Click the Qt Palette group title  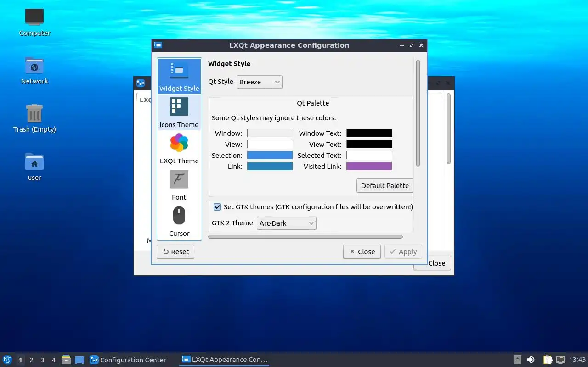click(313, 103)
